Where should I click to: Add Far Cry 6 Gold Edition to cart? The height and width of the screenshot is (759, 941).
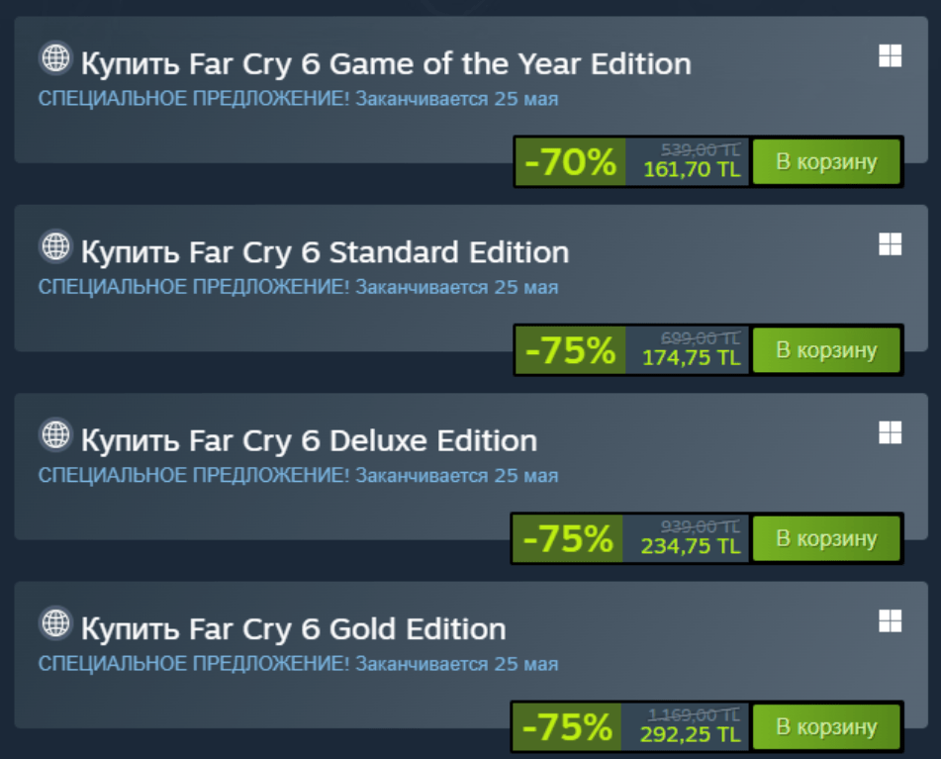826,727
